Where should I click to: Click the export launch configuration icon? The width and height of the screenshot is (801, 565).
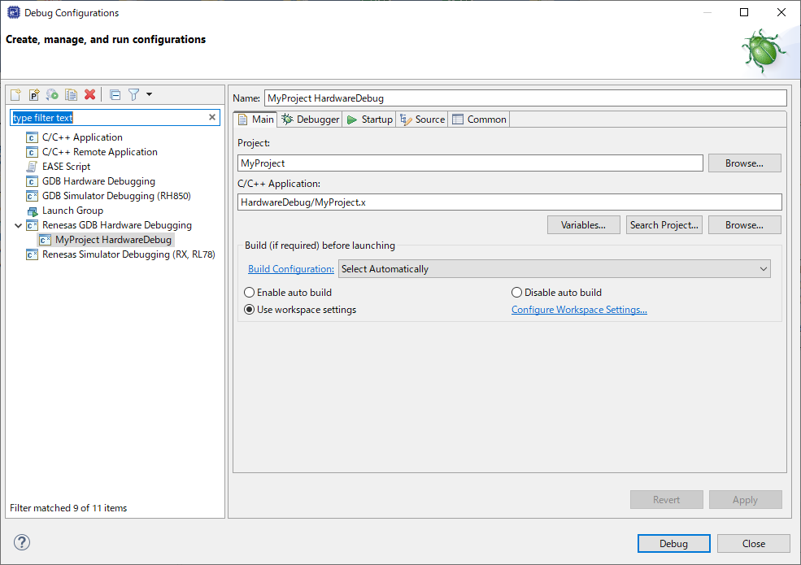click(x=52, y=94)
